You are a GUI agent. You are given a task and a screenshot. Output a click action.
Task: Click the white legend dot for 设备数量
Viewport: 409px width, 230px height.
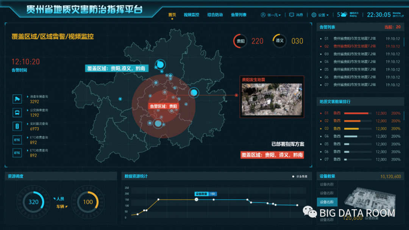pyautogui.click(x=293, y=176)
